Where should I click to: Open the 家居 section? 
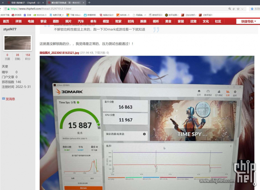(181, 21)
